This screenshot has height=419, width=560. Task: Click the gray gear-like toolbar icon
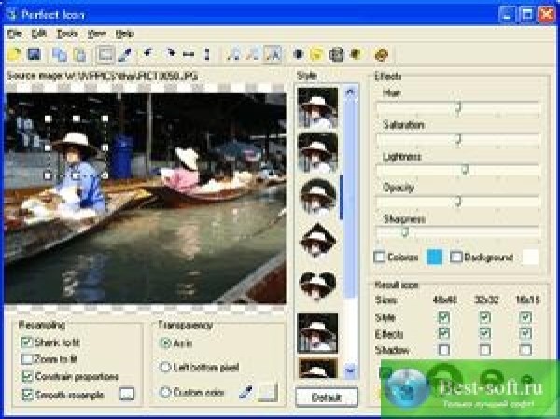click(336, 55)
